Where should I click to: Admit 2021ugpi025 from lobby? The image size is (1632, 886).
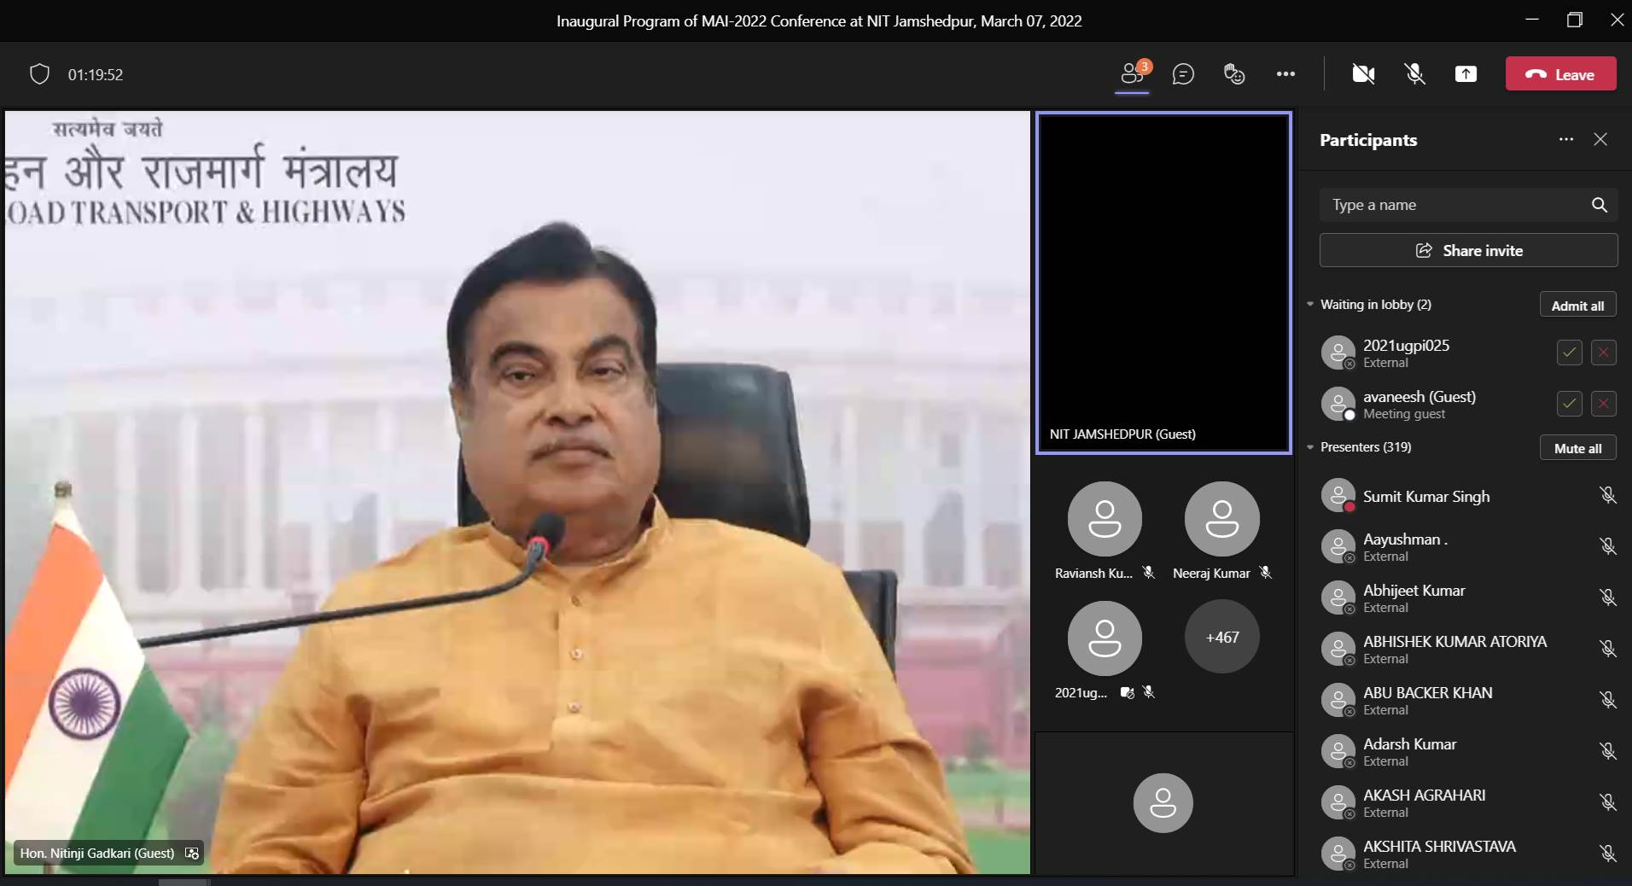(1569, 353)
